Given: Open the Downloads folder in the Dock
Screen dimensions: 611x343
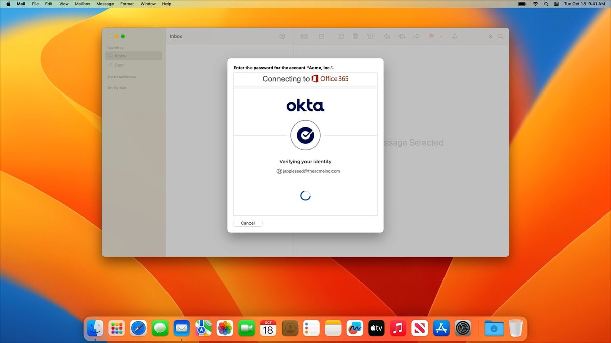Looking at the screenshot, I should (x=493, y=328).
